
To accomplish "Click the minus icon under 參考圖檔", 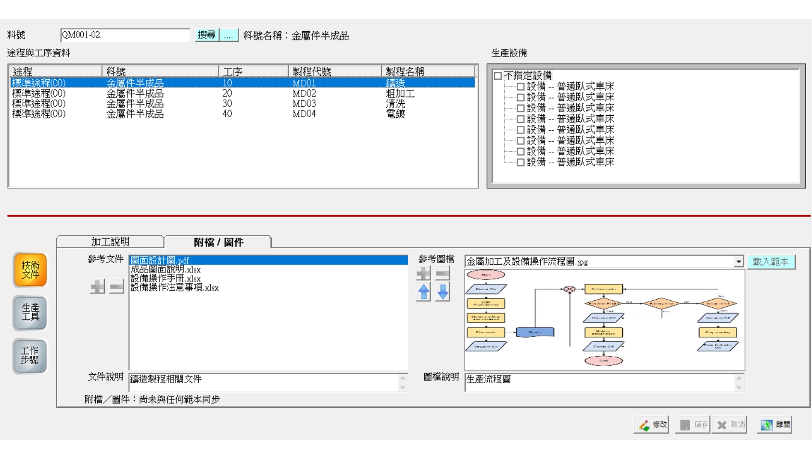I will coord(443,273).
